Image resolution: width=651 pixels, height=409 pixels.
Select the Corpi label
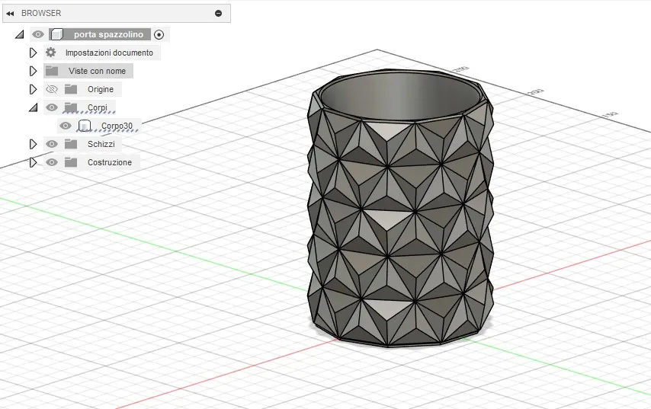click(x=98, y=107)
